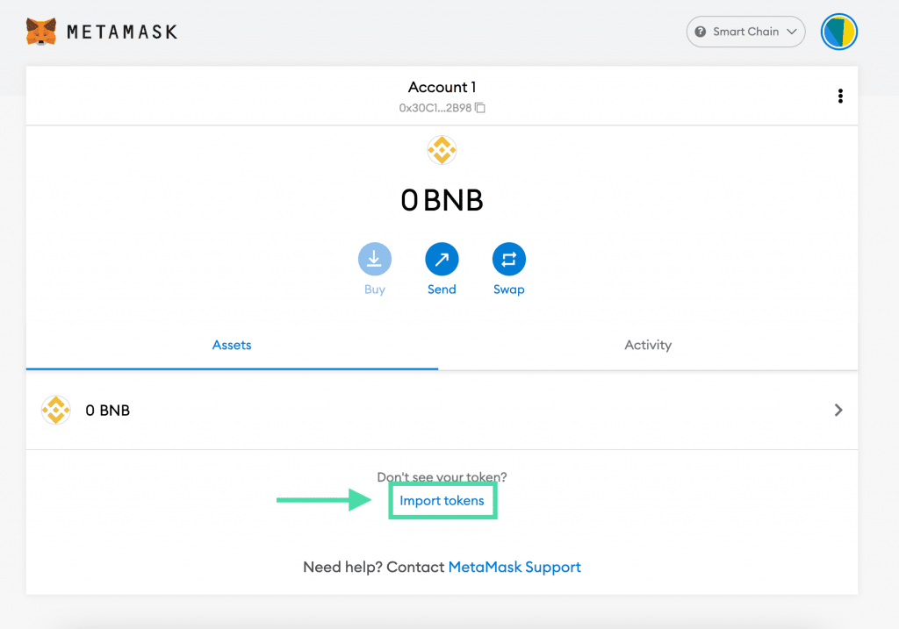899x629 pixels.
Task: Click the Swap icon button
Action: click(x=508, y=259)
